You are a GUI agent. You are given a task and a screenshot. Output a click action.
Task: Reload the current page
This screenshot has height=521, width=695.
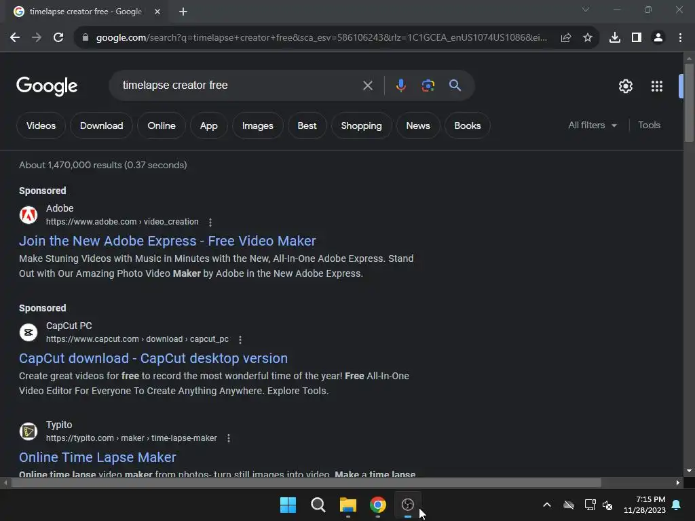(x=58, y=38)
